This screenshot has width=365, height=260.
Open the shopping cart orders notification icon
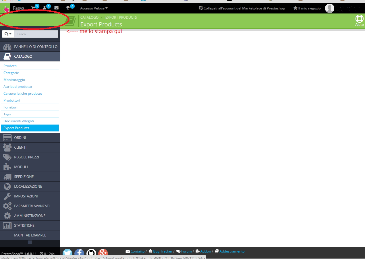(34, 8)
